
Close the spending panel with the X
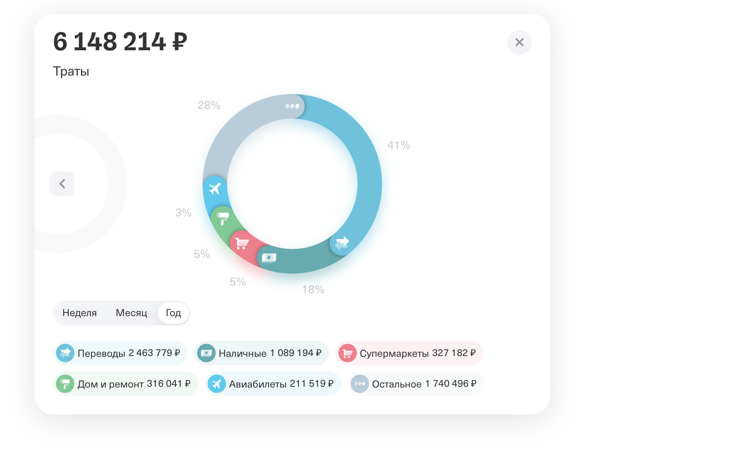click(x=519, y=42)
